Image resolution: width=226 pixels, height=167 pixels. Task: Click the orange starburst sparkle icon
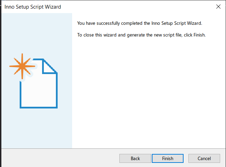tap(22, 66)
